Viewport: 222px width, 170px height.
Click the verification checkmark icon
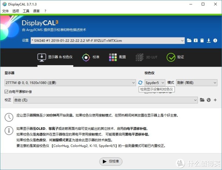[x=171, y=57]
